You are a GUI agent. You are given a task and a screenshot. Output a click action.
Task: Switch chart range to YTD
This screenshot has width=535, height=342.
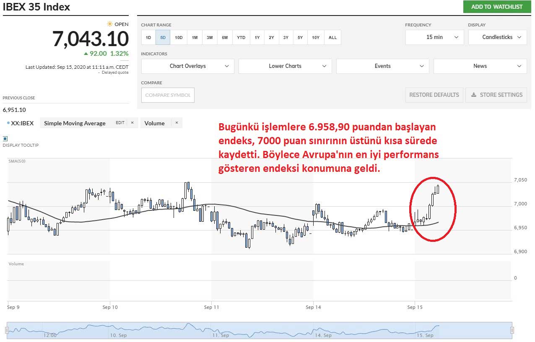[x=241, y=37]
